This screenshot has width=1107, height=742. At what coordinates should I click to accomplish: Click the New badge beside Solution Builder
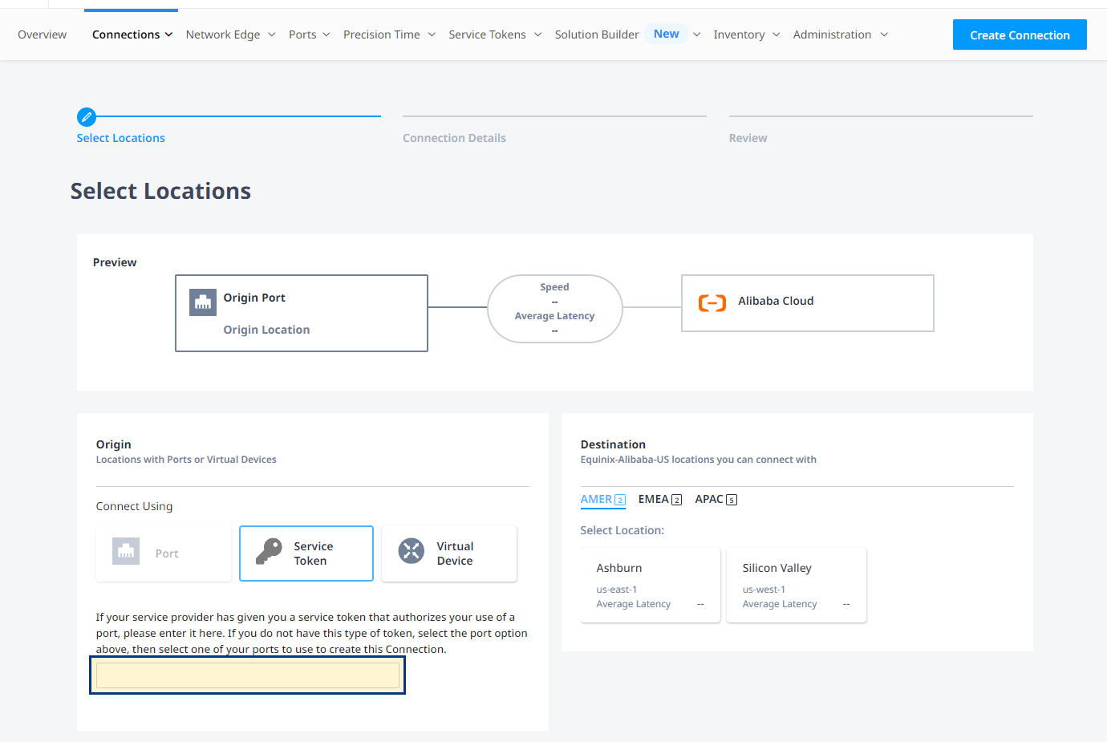click(667, 34)
